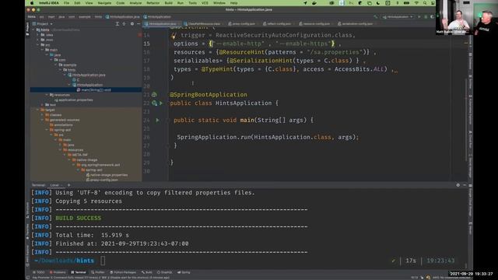The width and height of the screenshot is (498, 280).
Task: Open Terminal tool window button
Action: point(79,272)
